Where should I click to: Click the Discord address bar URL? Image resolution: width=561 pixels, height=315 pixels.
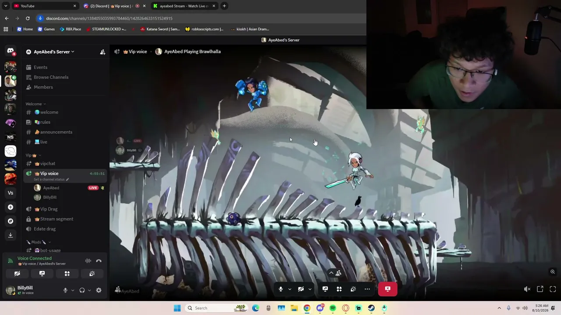click(x=109, y=18)
